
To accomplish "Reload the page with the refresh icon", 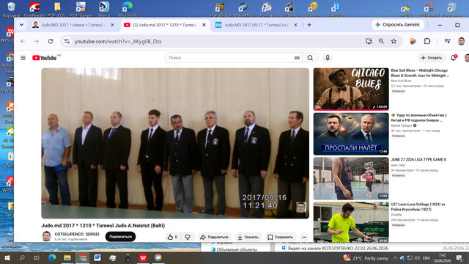I will click(51, 41).
